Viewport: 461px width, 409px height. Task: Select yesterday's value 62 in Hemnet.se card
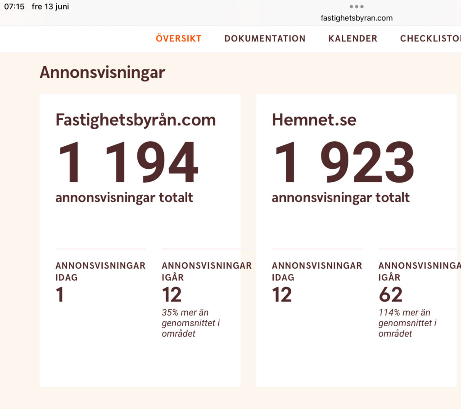[x=390, y=295]
